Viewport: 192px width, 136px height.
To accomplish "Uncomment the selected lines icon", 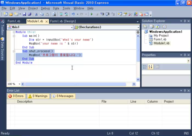I will point(66,14).
